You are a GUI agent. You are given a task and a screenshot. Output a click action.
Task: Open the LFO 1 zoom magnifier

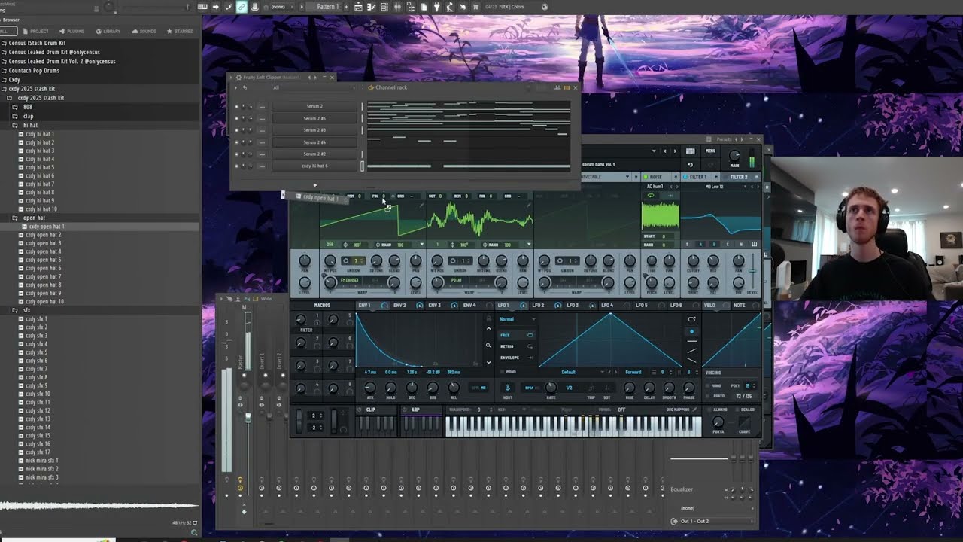coord(488,346)
